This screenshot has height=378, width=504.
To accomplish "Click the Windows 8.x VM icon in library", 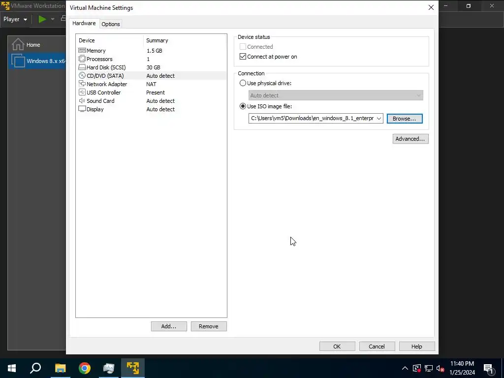I will coord(18,61).
